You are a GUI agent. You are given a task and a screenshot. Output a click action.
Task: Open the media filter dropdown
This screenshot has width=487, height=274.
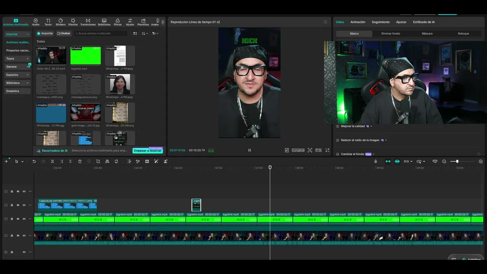tap(155, 33)
